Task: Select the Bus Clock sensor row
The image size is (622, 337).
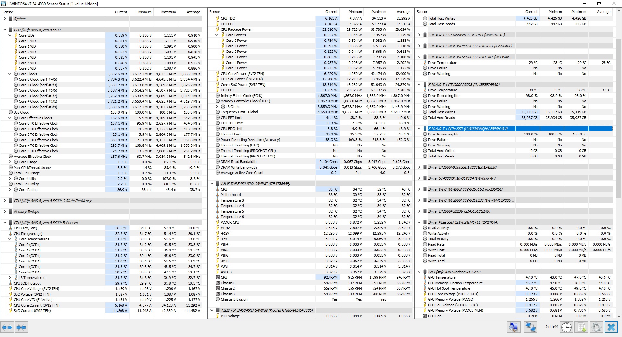Action: [101, 112]
